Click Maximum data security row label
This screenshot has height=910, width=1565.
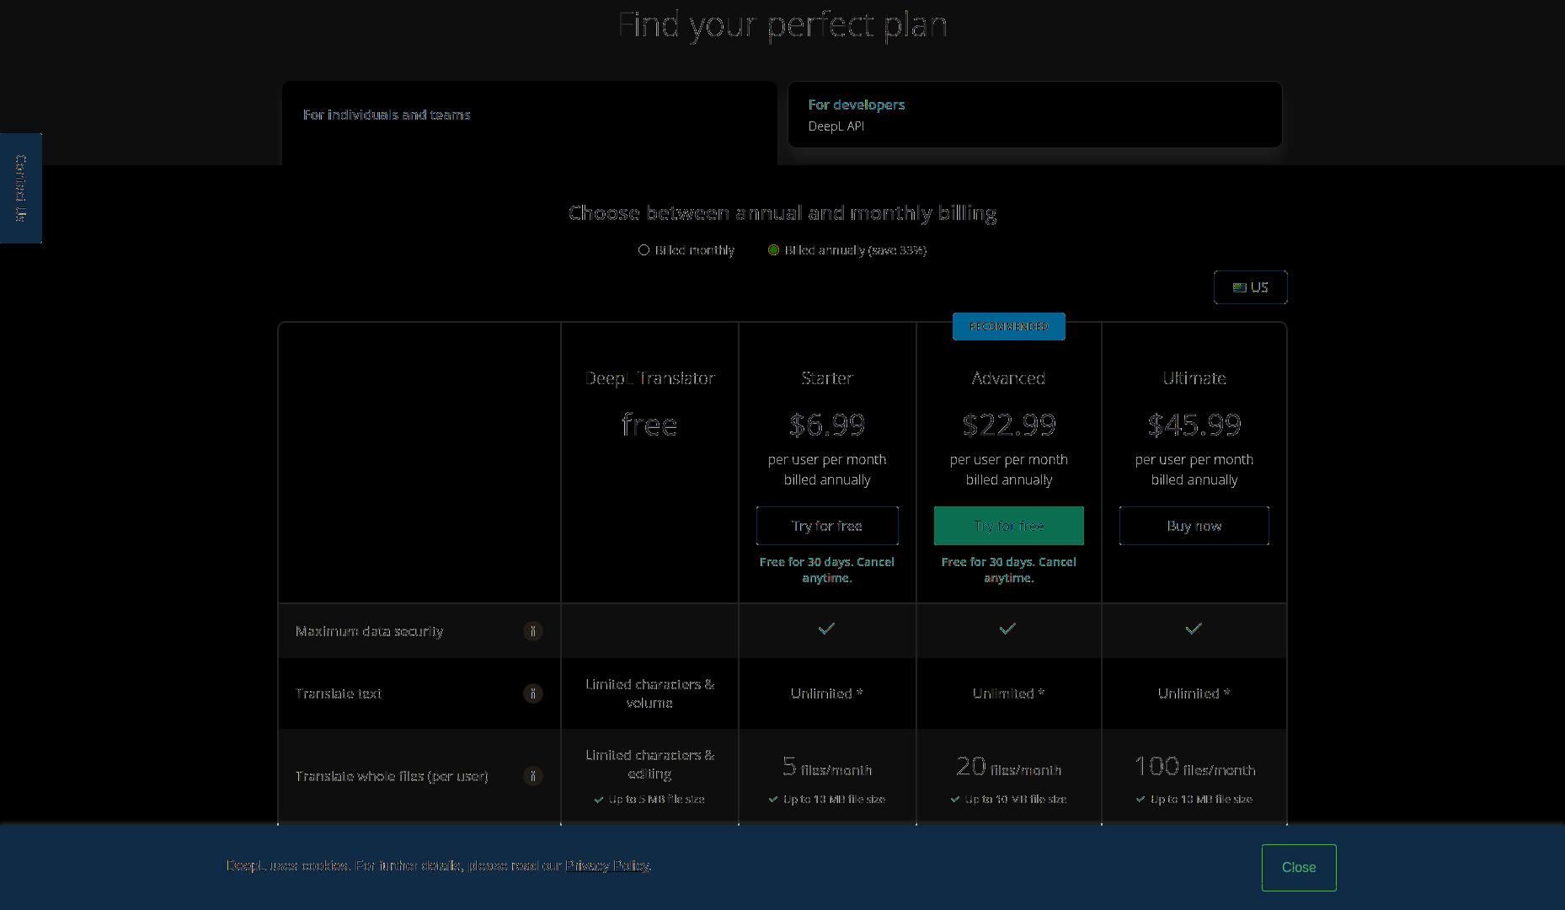pos(369,631)
